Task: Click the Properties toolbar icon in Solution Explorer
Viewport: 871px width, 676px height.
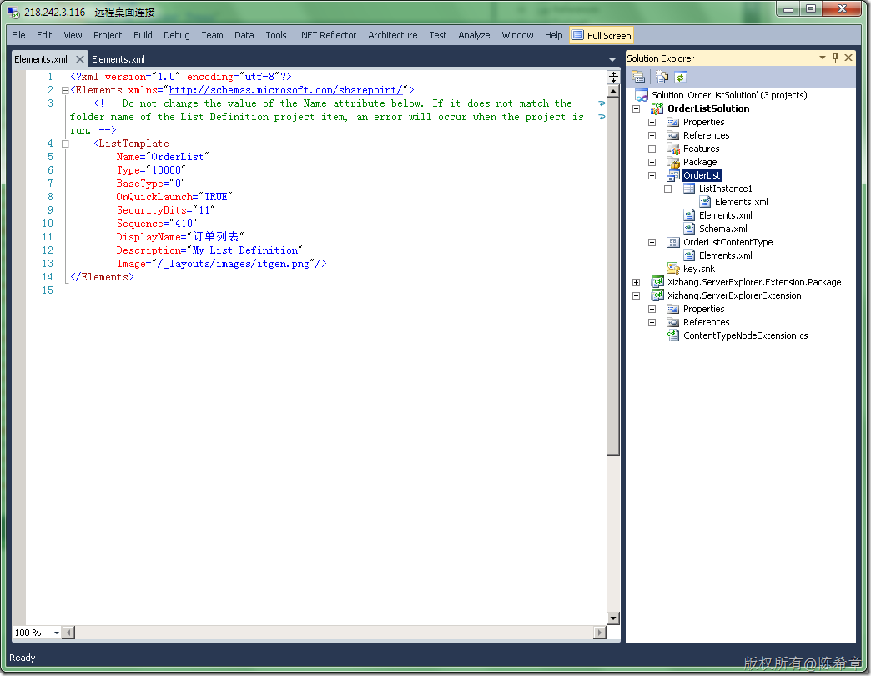Action: [638, 78]
